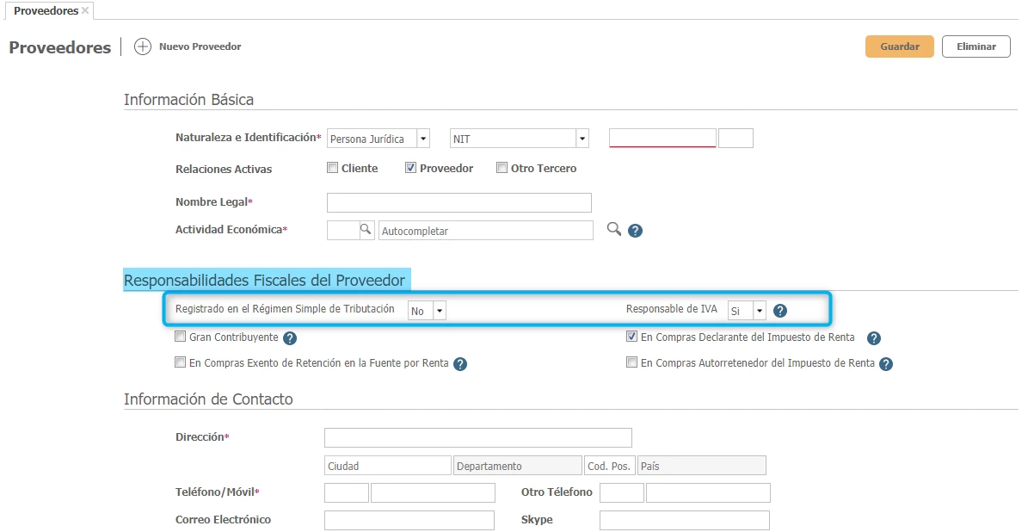Screen dimensions: 1034x532
Task: Switch to the Proveedores tab
Action: pos(46,11)
